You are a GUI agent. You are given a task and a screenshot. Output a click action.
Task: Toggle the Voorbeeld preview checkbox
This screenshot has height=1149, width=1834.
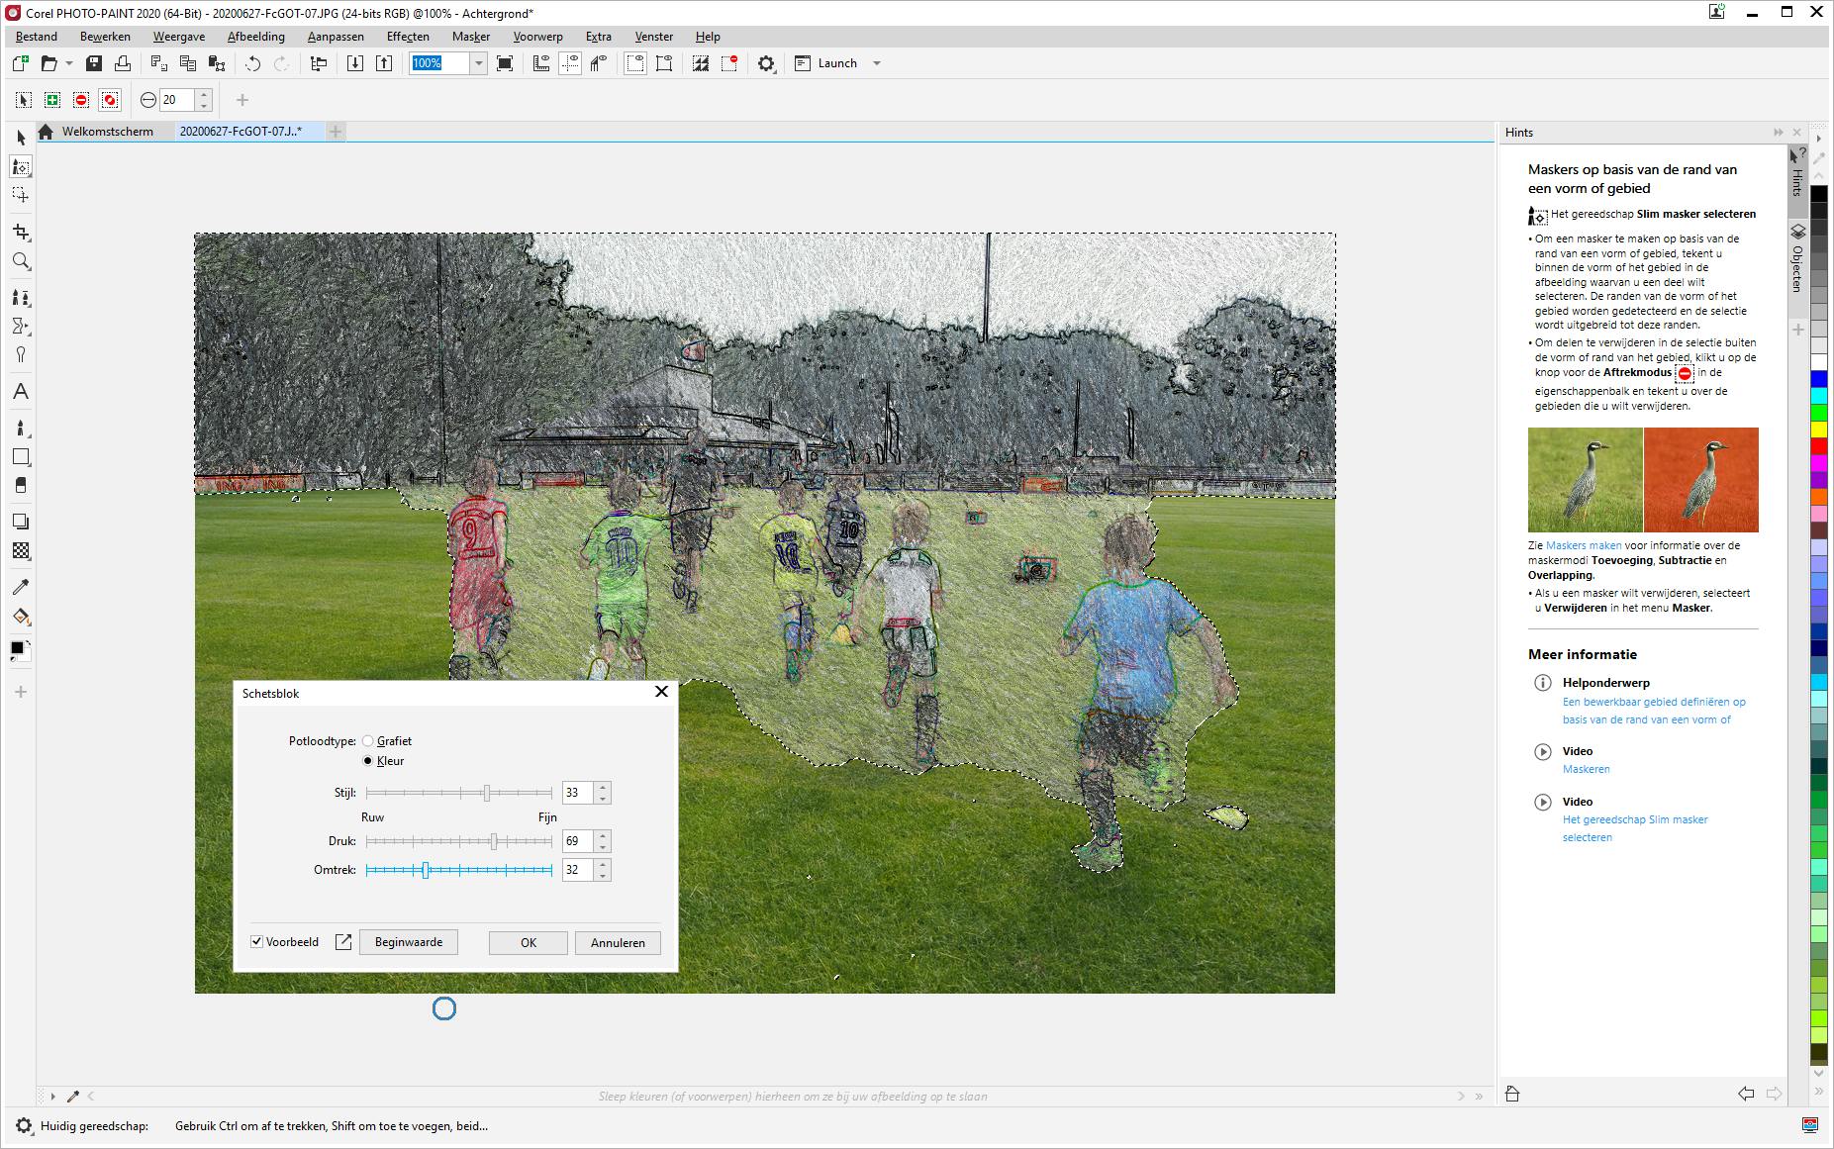[x=257, y=942]
